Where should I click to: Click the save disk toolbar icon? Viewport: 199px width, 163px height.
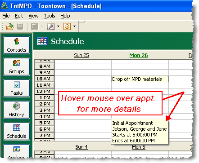[x=20, y=26]
